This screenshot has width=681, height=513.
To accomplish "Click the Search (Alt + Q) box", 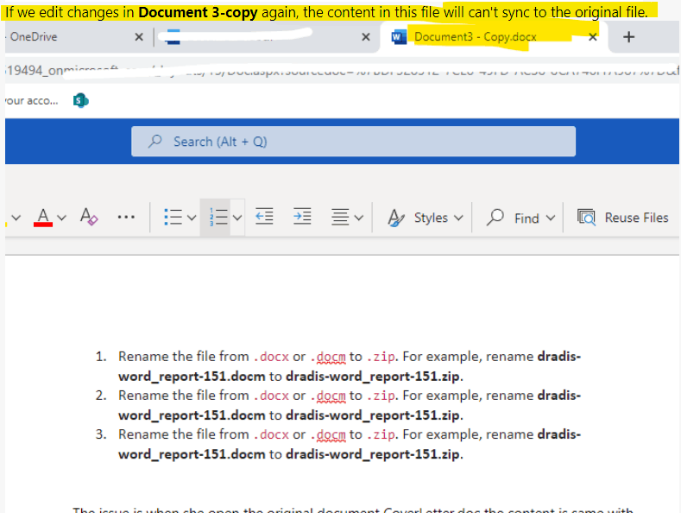I will click(353, 142).
